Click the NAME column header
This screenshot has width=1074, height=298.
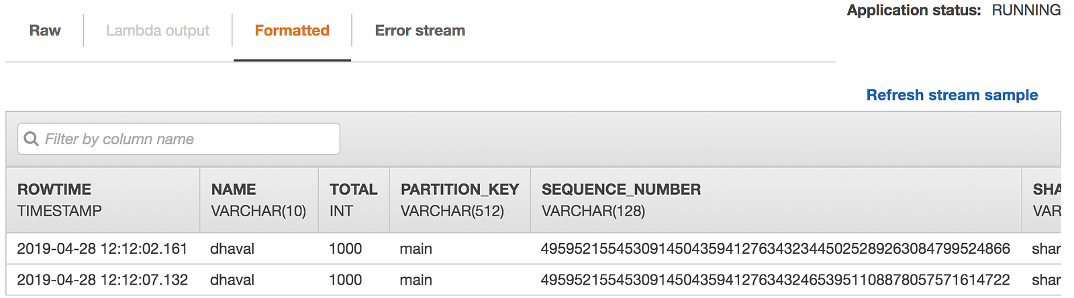click(234, 190)
